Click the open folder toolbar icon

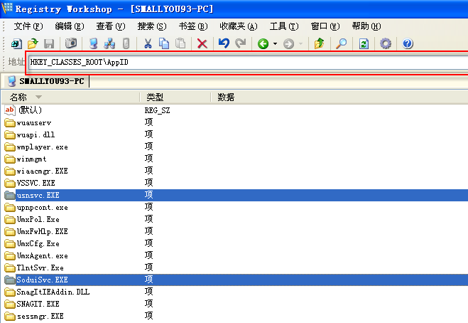pos(33,44)
